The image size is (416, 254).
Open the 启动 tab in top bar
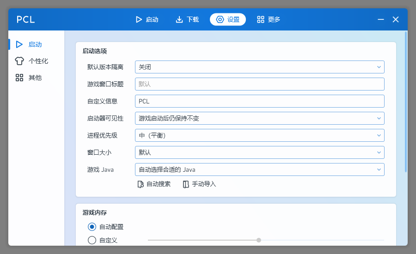click(x=147, y=19)
